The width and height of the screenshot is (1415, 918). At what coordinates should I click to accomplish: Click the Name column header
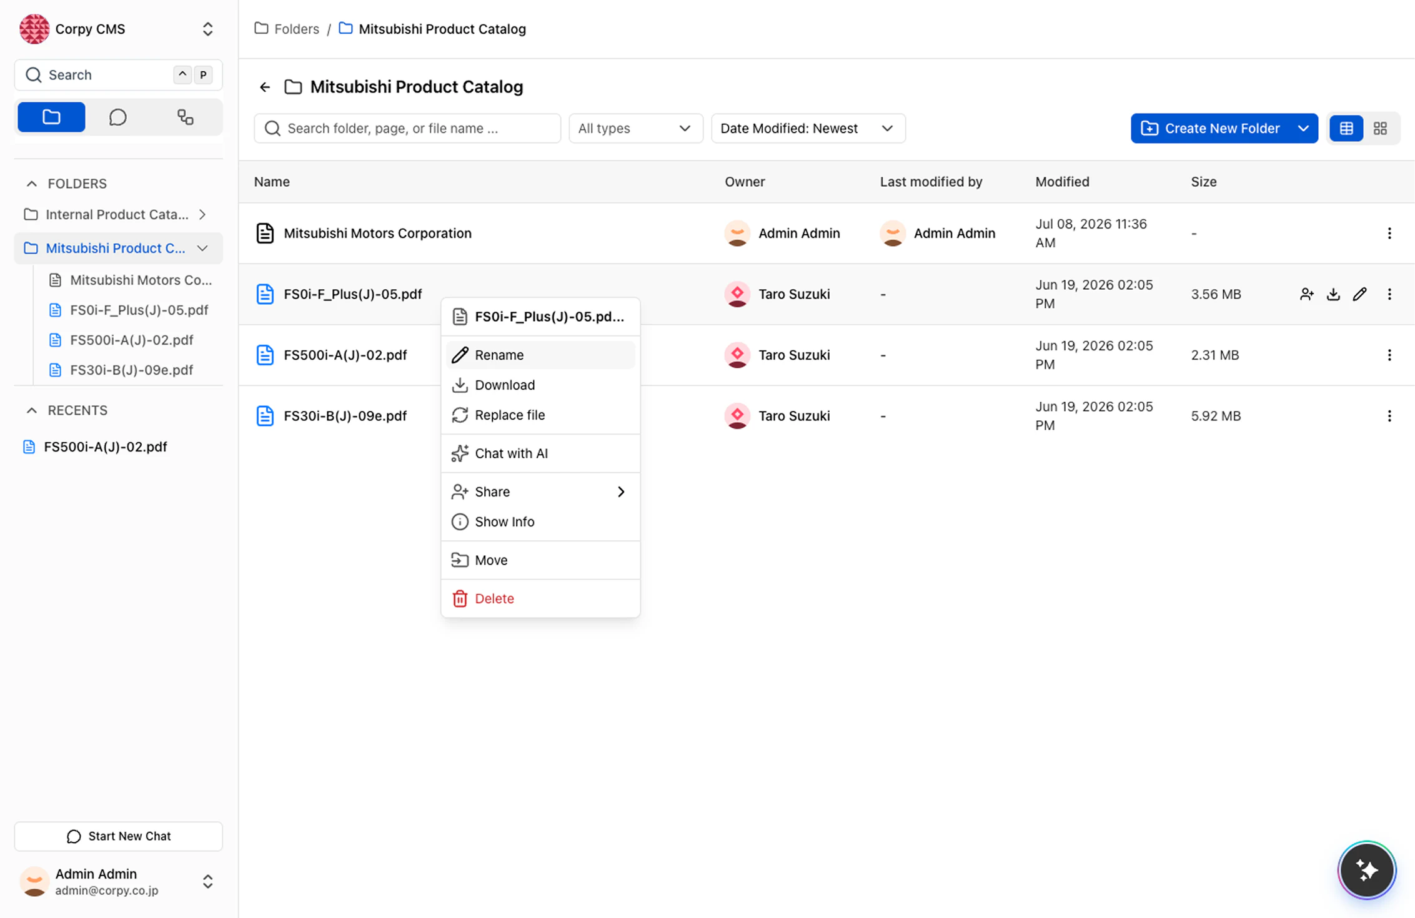pyautogui.click(x=272, y=182)
